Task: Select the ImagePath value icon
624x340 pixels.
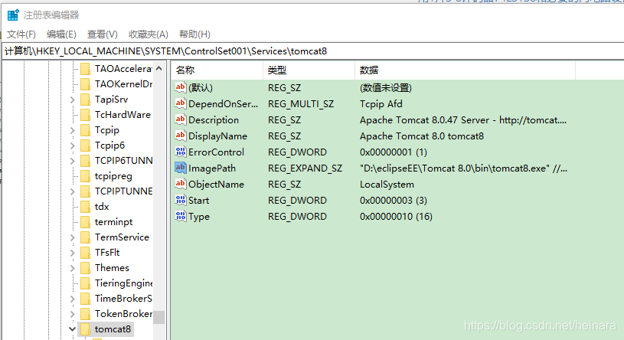Action: pos(180,168)
